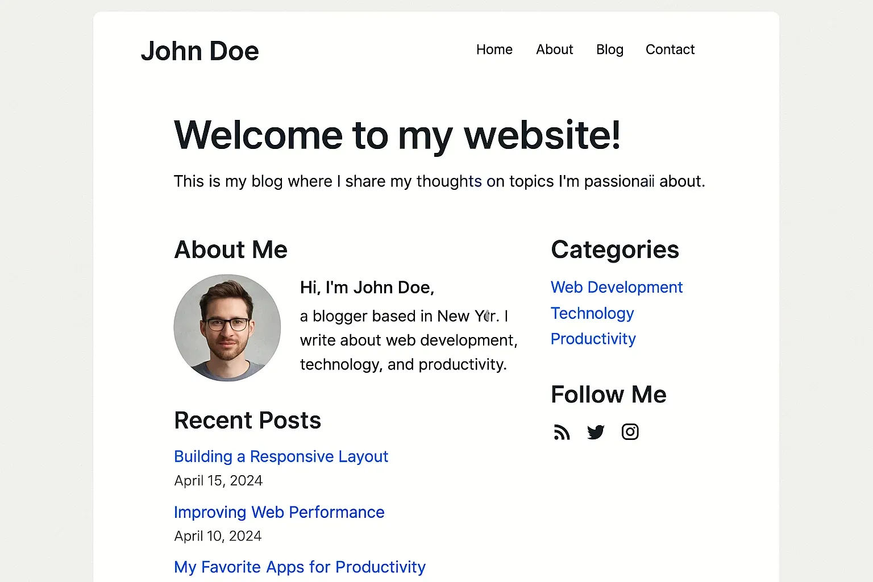Click John Doe's circular profile photo
Screen dimensions: 873x582
(227, 328)
